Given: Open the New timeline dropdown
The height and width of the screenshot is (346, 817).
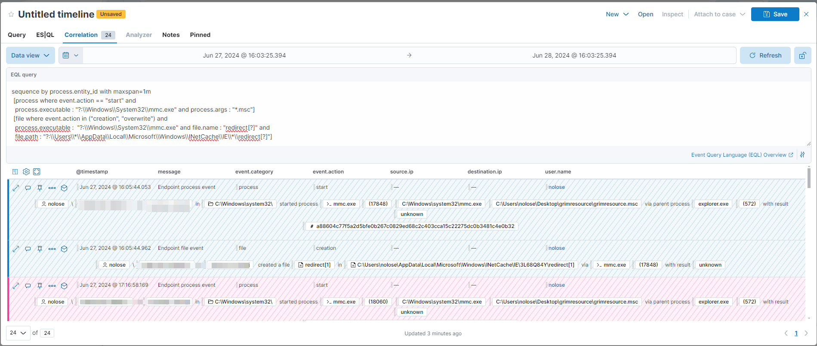Looking at the screenshot, I should point(617,14).
